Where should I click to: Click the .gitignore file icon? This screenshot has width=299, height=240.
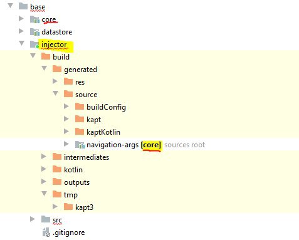(x=46, y=232)
